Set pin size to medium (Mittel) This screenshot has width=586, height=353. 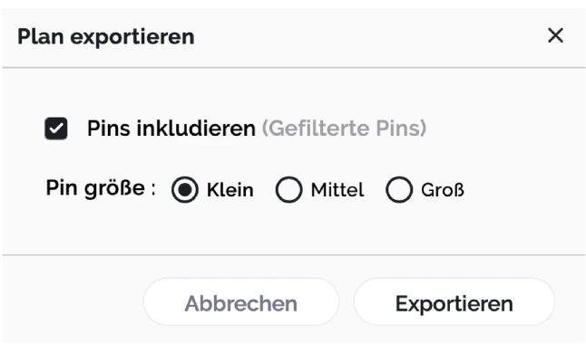288,189
